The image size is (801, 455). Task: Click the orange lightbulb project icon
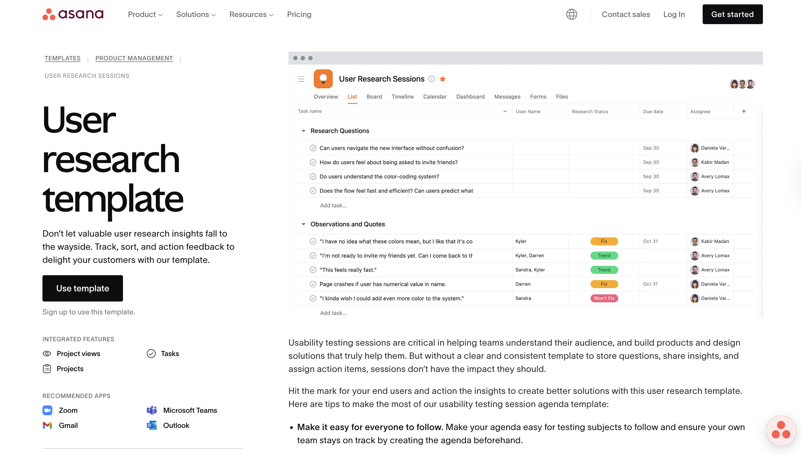click(x=323, y=79)
